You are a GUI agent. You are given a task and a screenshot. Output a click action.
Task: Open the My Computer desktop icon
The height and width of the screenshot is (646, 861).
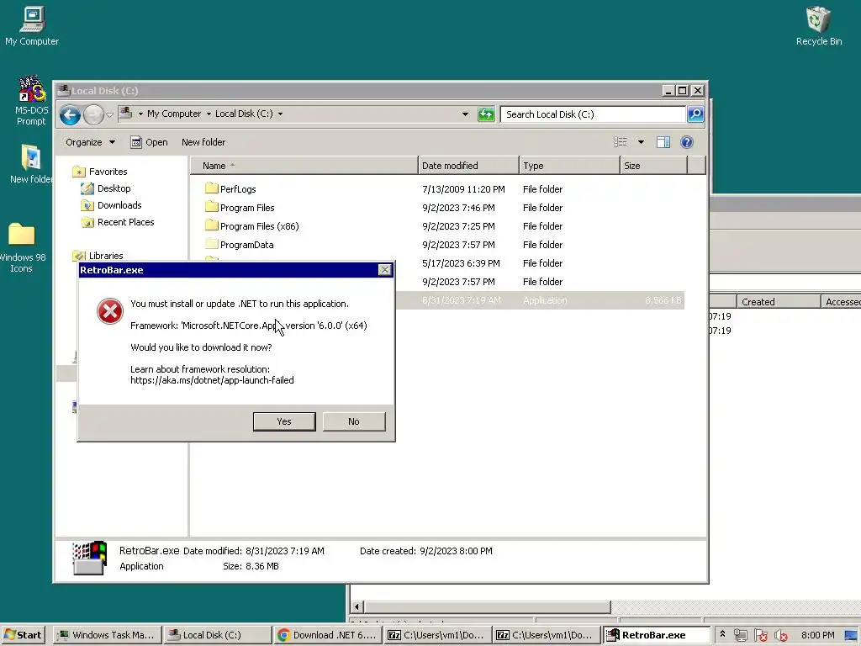click(x=32, y=26)
